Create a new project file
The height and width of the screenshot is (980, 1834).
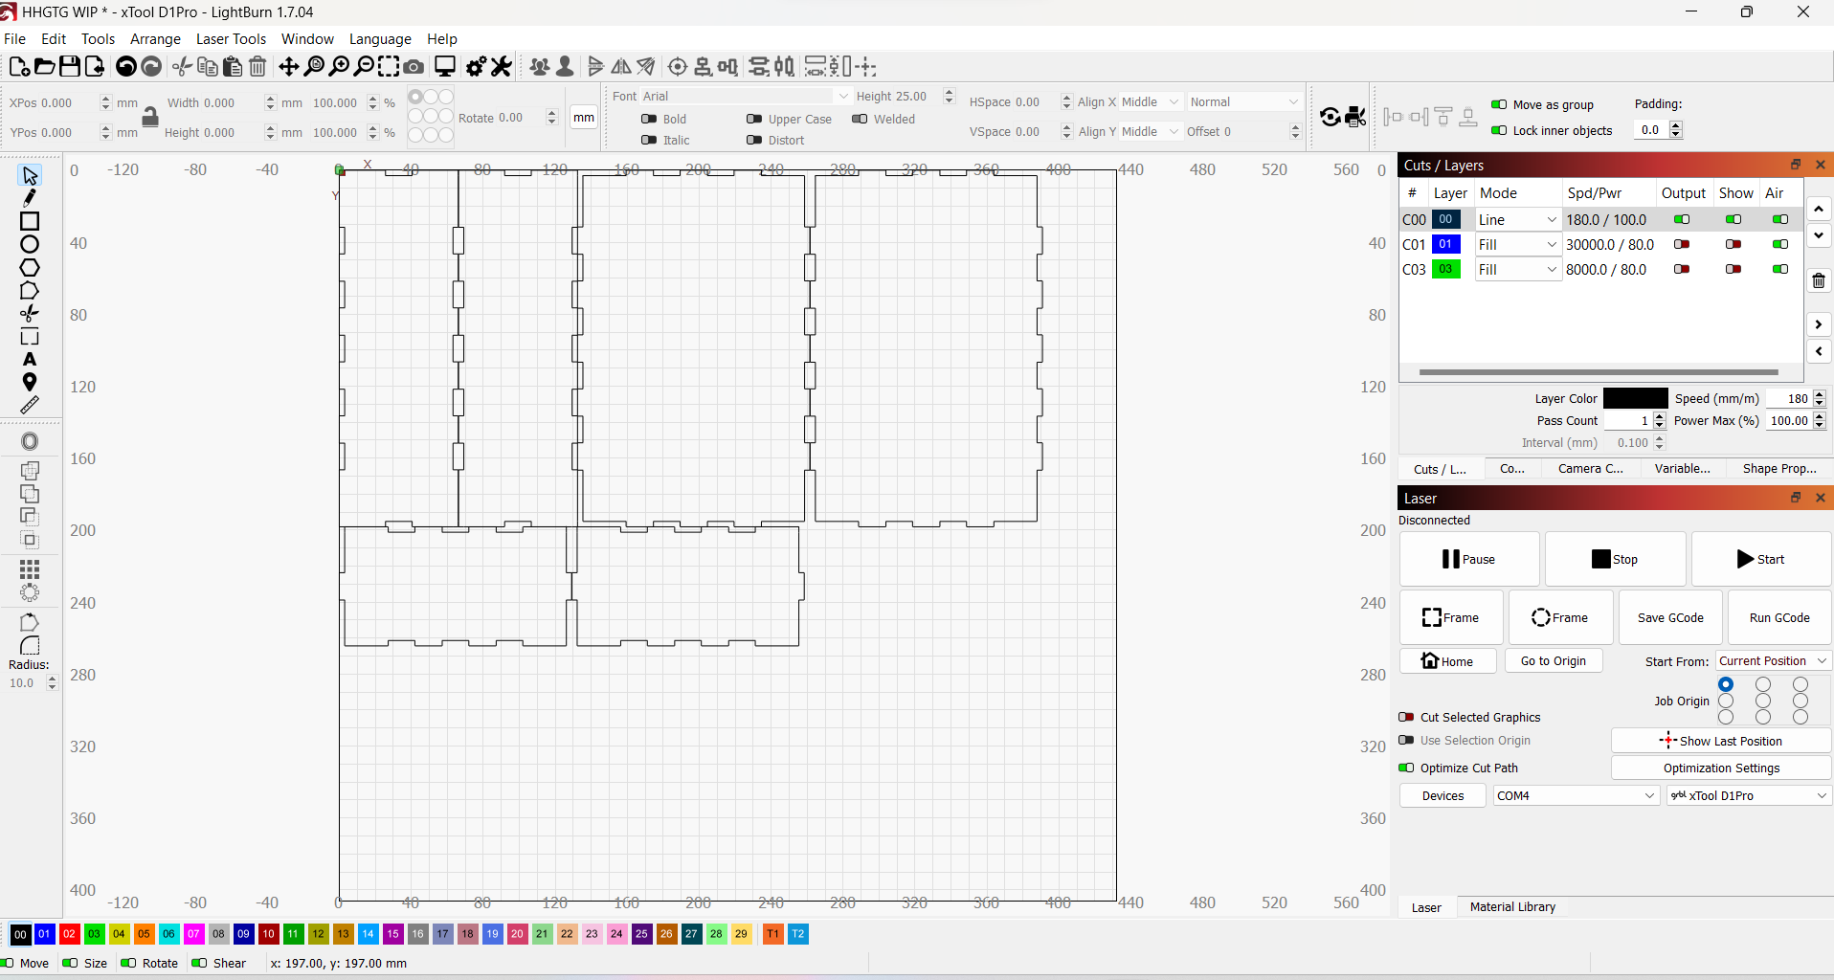pos(19,67)
